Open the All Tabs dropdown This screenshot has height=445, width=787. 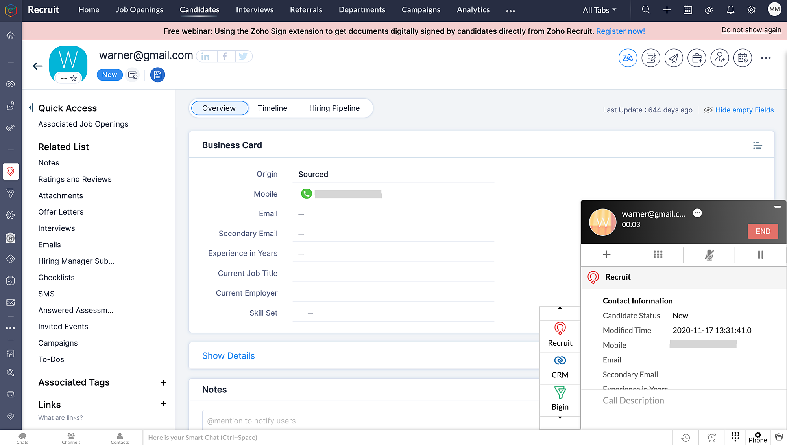coord(599,10)
